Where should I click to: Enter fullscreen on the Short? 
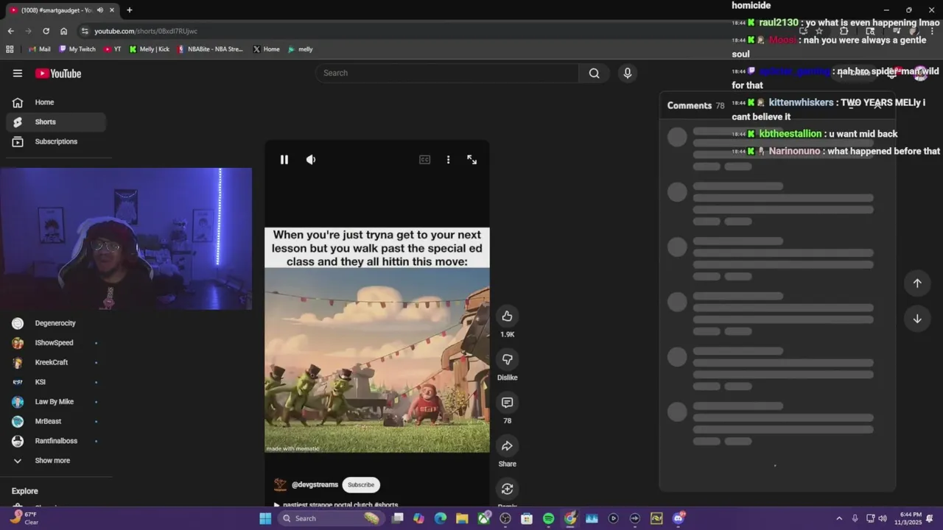click(x=471, y=160)
